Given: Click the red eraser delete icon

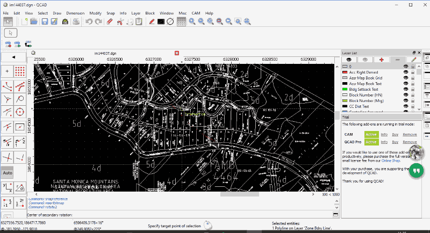Looking at the screenshot, I should pyautogui.click(x=110, y=21).
